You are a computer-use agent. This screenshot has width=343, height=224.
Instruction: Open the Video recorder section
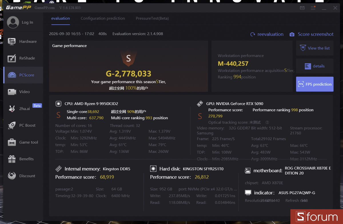coord(23,92)
